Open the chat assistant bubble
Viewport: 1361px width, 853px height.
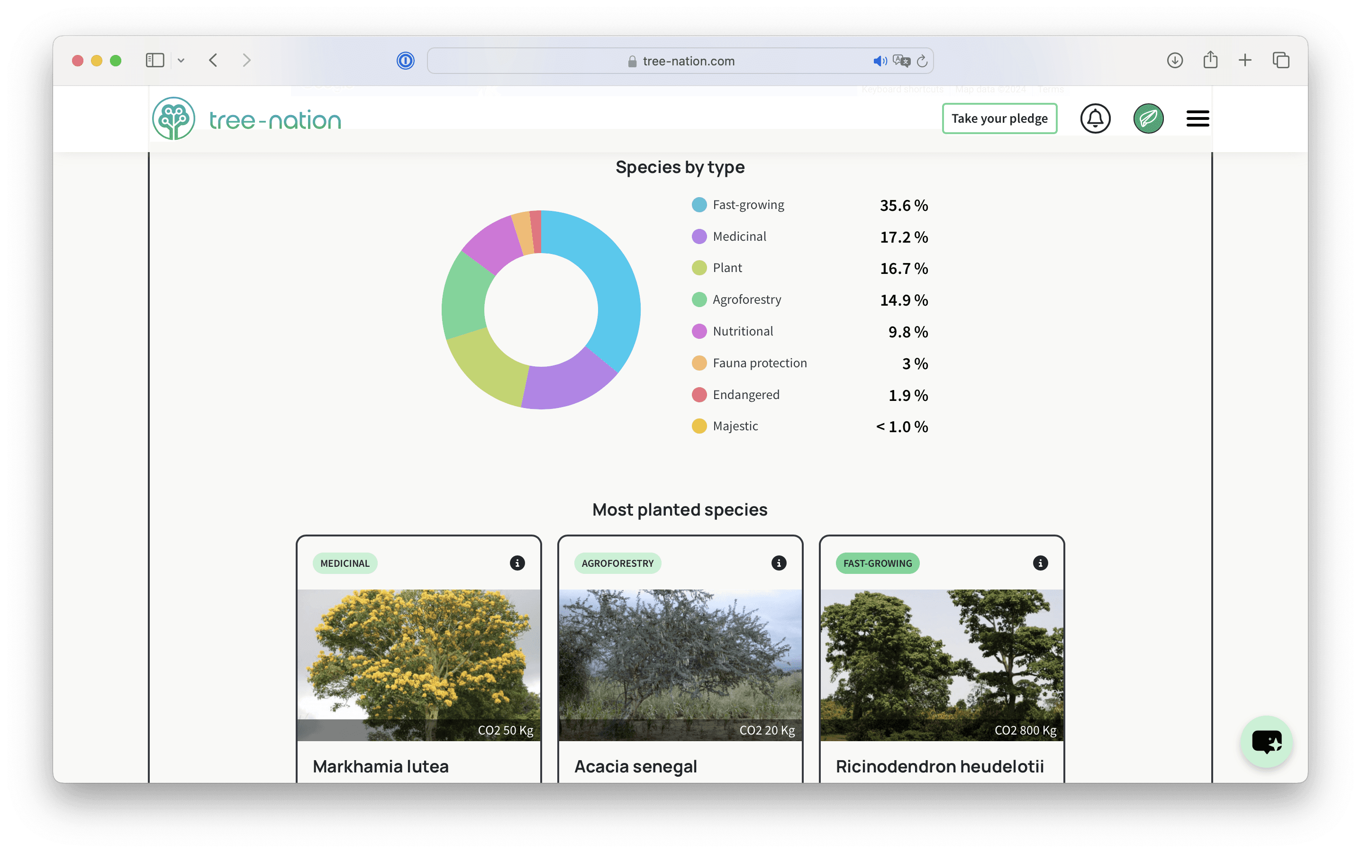click(1266, 741)
